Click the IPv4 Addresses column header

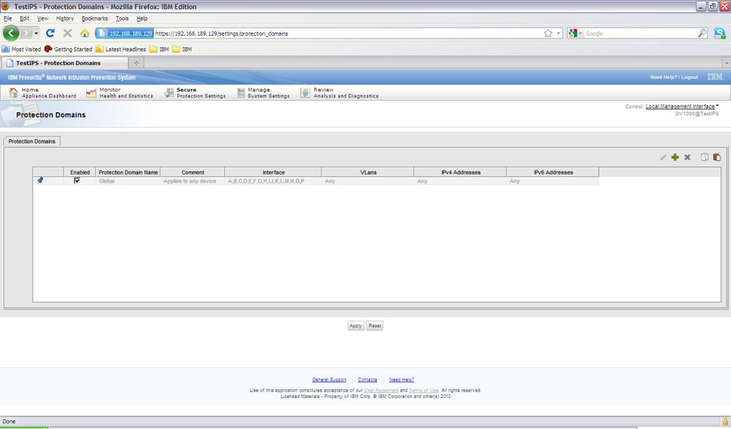461,172
